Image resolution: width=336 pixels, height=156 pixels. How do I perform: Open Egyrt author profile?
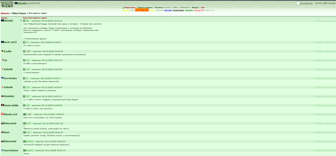pyautogui.click(x=7, y=132)
